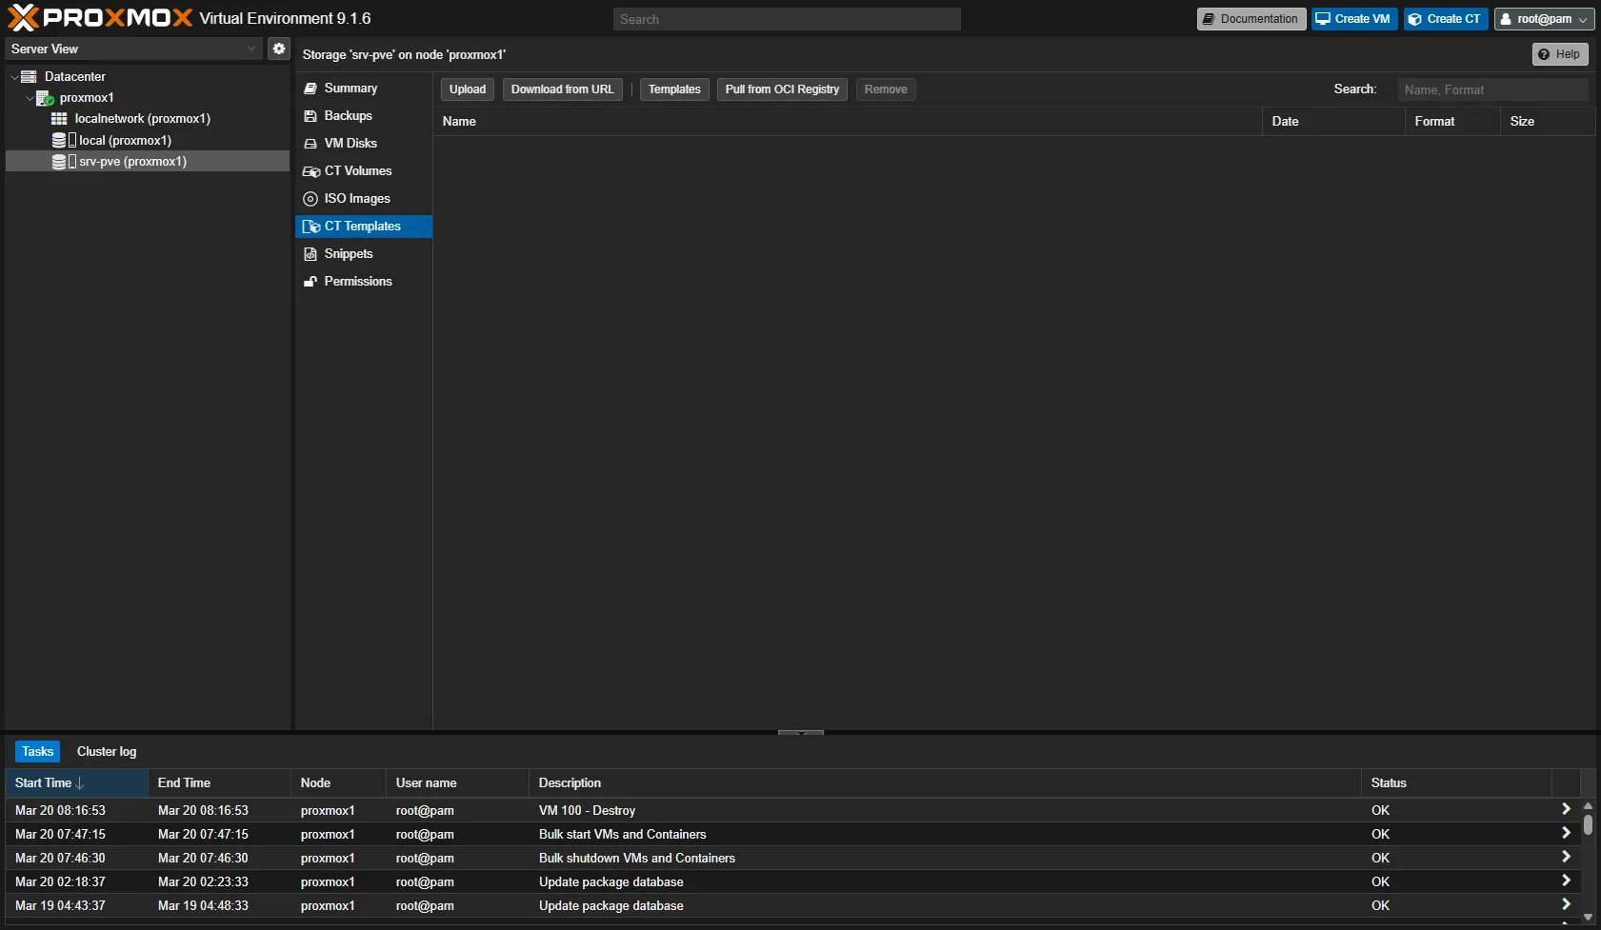Collapse the proxmox1 node in tree
Viewport: 1601px width, 930px height.
pyautogui.click(x=30, y=97)
